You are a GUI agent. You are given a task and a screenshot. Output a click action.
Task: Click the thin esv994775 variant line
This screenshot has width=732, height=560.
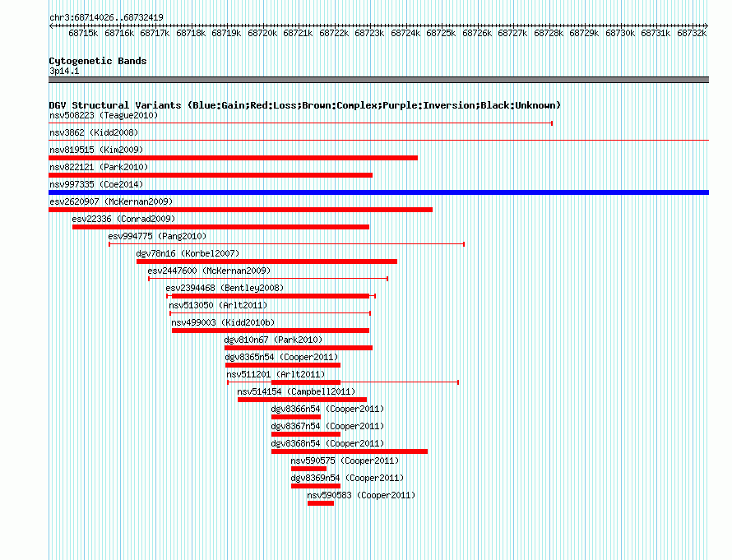click(x=287, y=244)
